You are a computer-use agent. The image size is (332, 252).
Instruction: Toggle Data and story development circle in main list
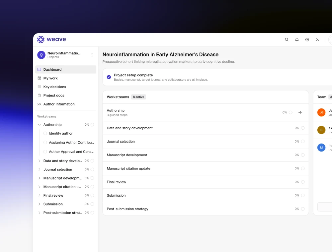pos(303,128)
